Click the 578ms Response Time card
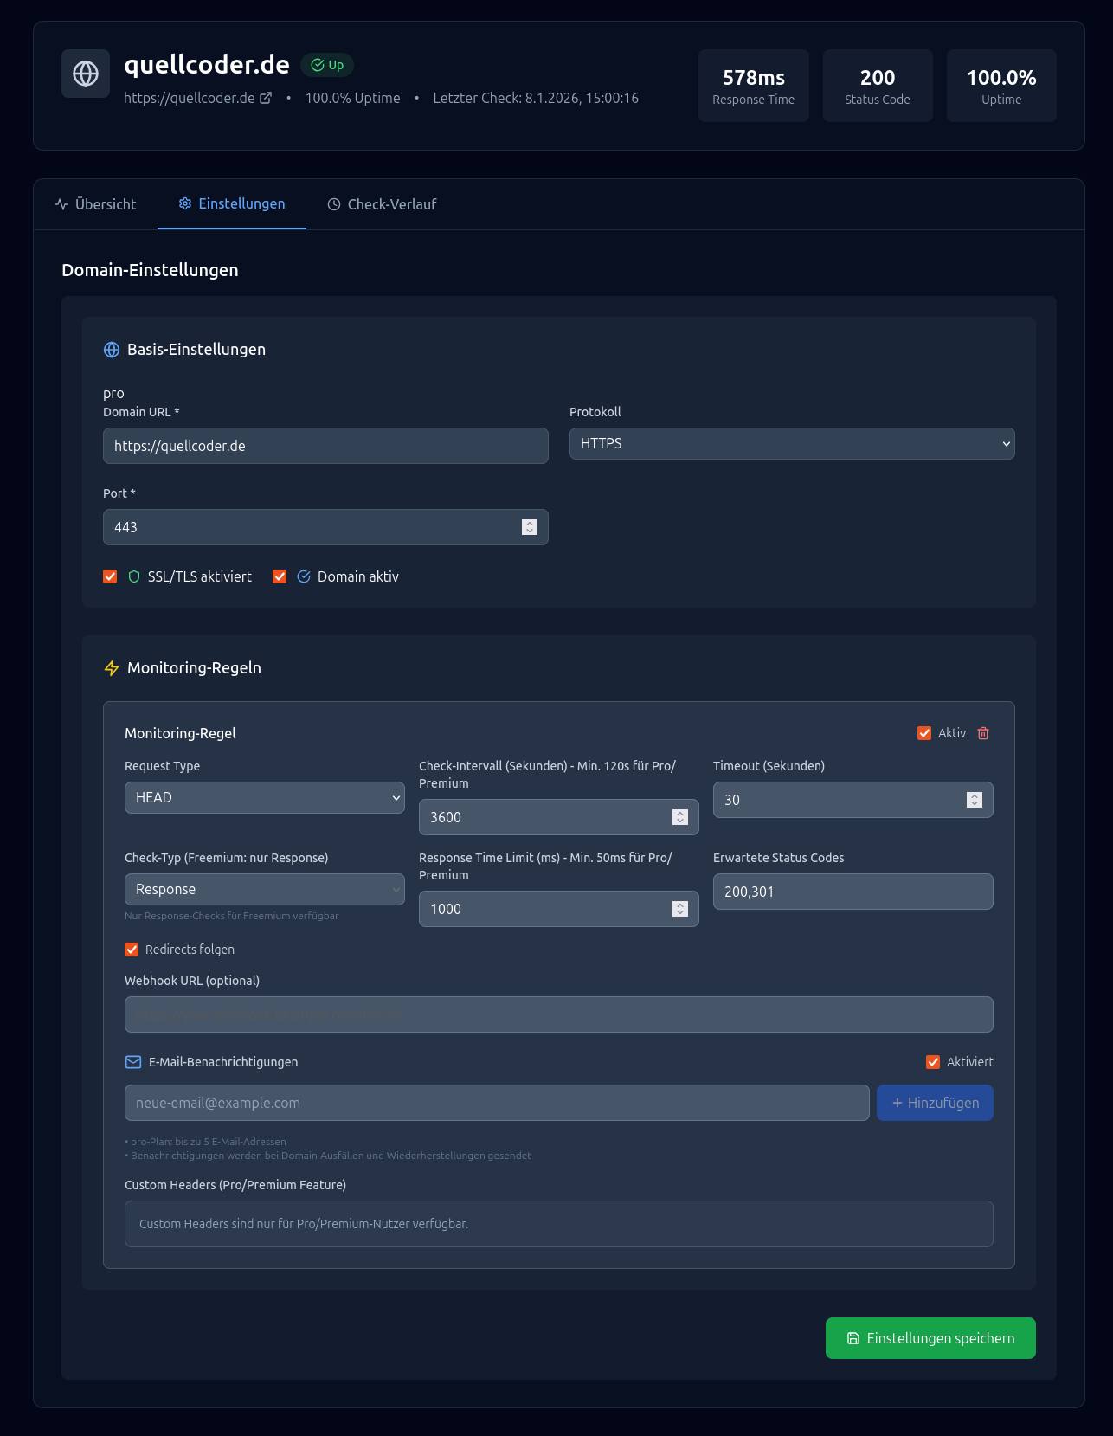1113x1436 pixels. pos(754,86)
